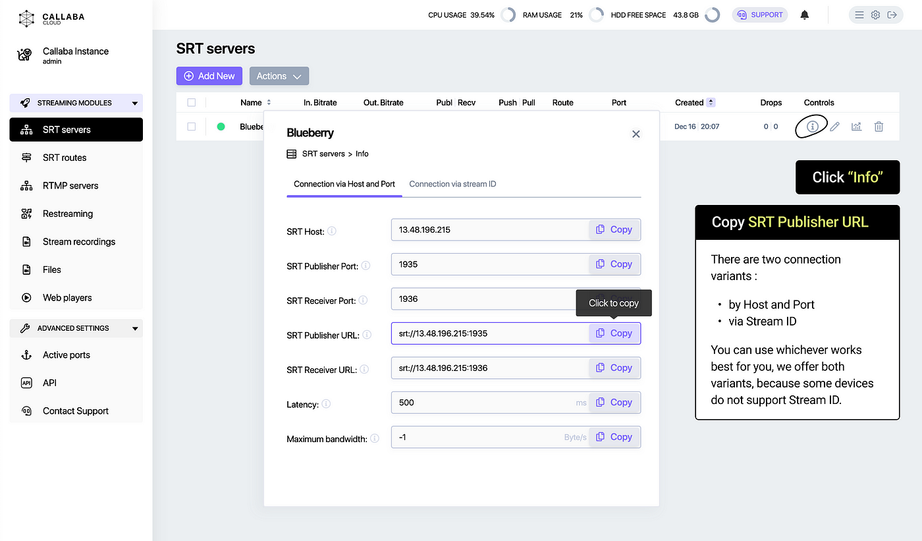
Task: Copy the SRT Host value
Action: tap(614, 229)
